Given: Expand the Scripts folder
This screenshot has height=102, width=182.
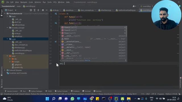Looking at the screenshot, I should (x=10, y=62).
